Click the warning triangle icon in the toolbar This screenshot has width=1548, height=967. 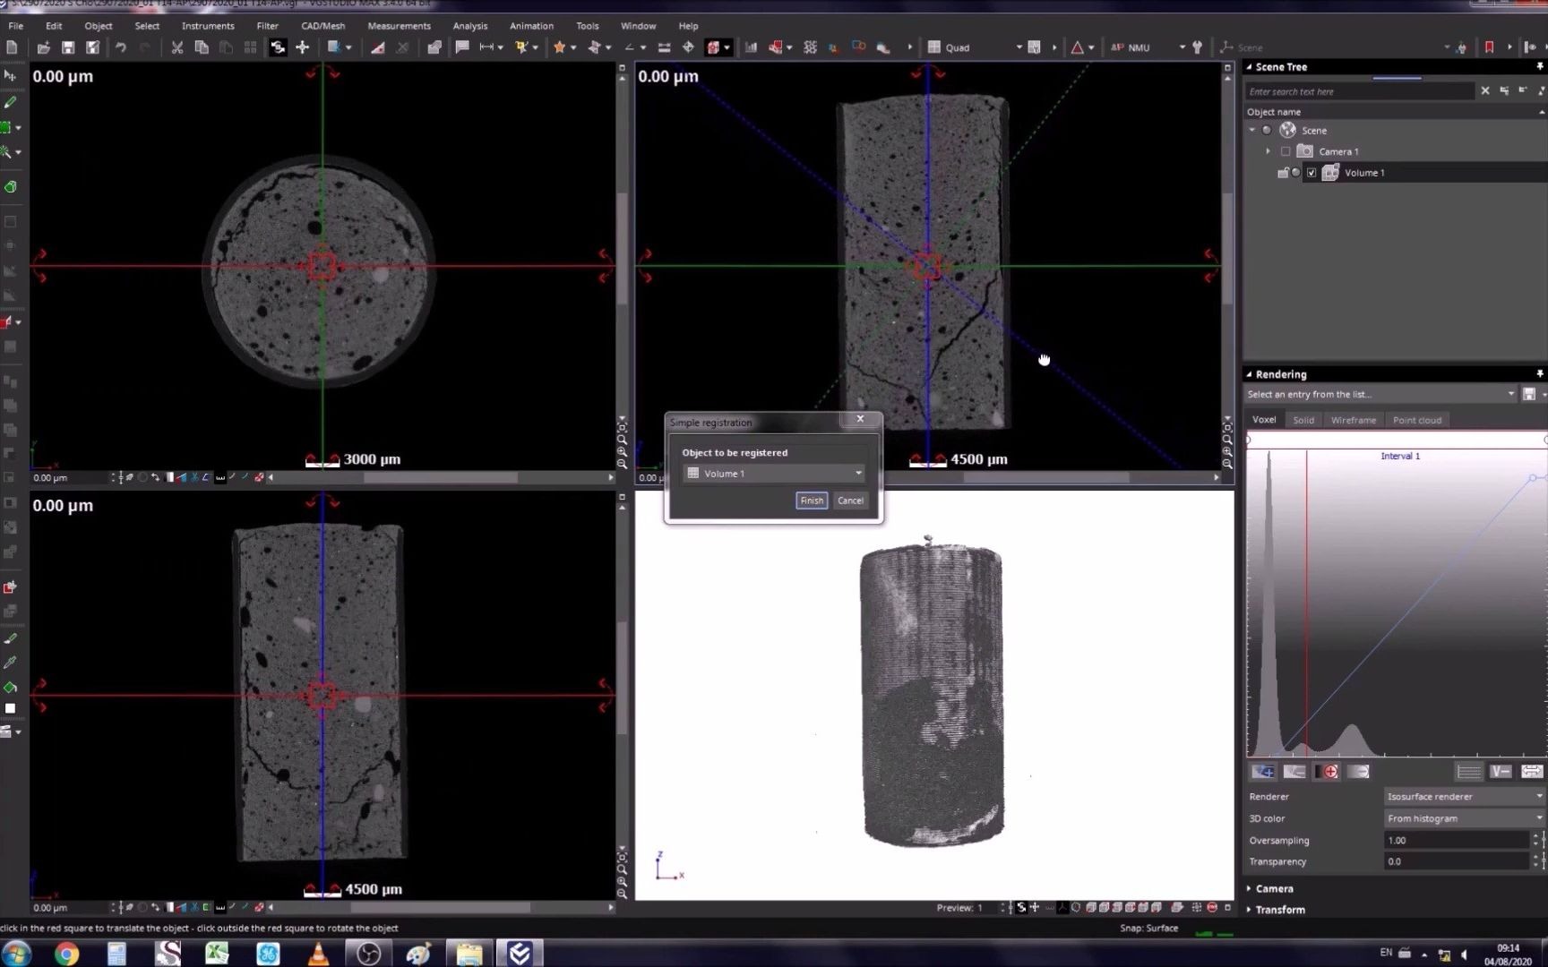coord(1077,47)
